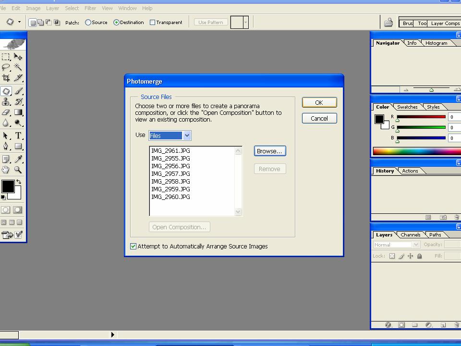Pick the Lasso tool
Image resolution: width=461 pixels, height=346 pixels.
tap(6, 67)
